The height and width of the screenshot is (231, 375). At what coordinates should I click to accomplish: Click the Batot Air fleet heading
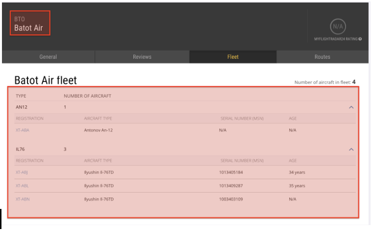[x=46, y=80]
